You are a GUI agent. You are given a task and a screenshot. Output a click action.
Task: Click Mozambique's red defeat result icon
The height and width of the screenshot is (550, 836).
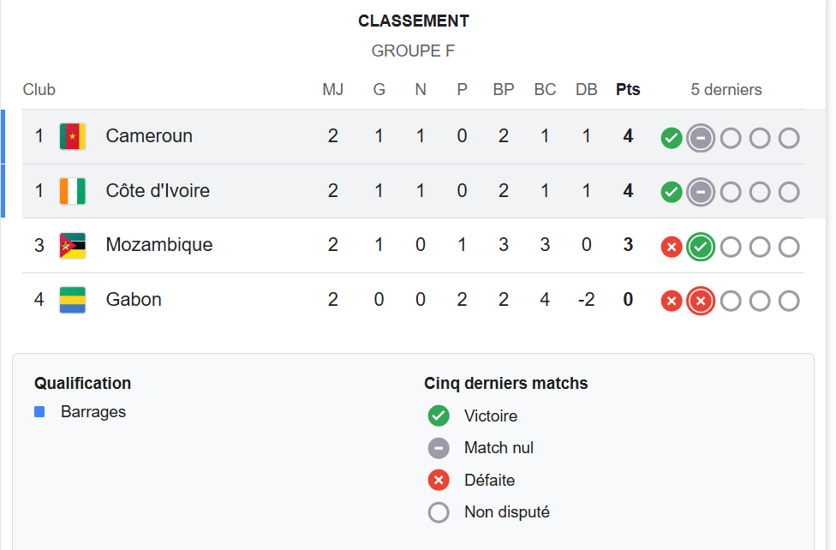coord(672,248)
